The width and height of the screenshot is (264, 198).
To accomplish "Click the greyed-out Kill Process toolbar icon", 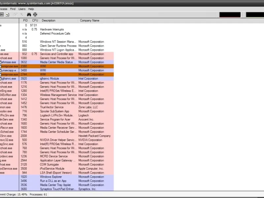I will tap(21, 15).
